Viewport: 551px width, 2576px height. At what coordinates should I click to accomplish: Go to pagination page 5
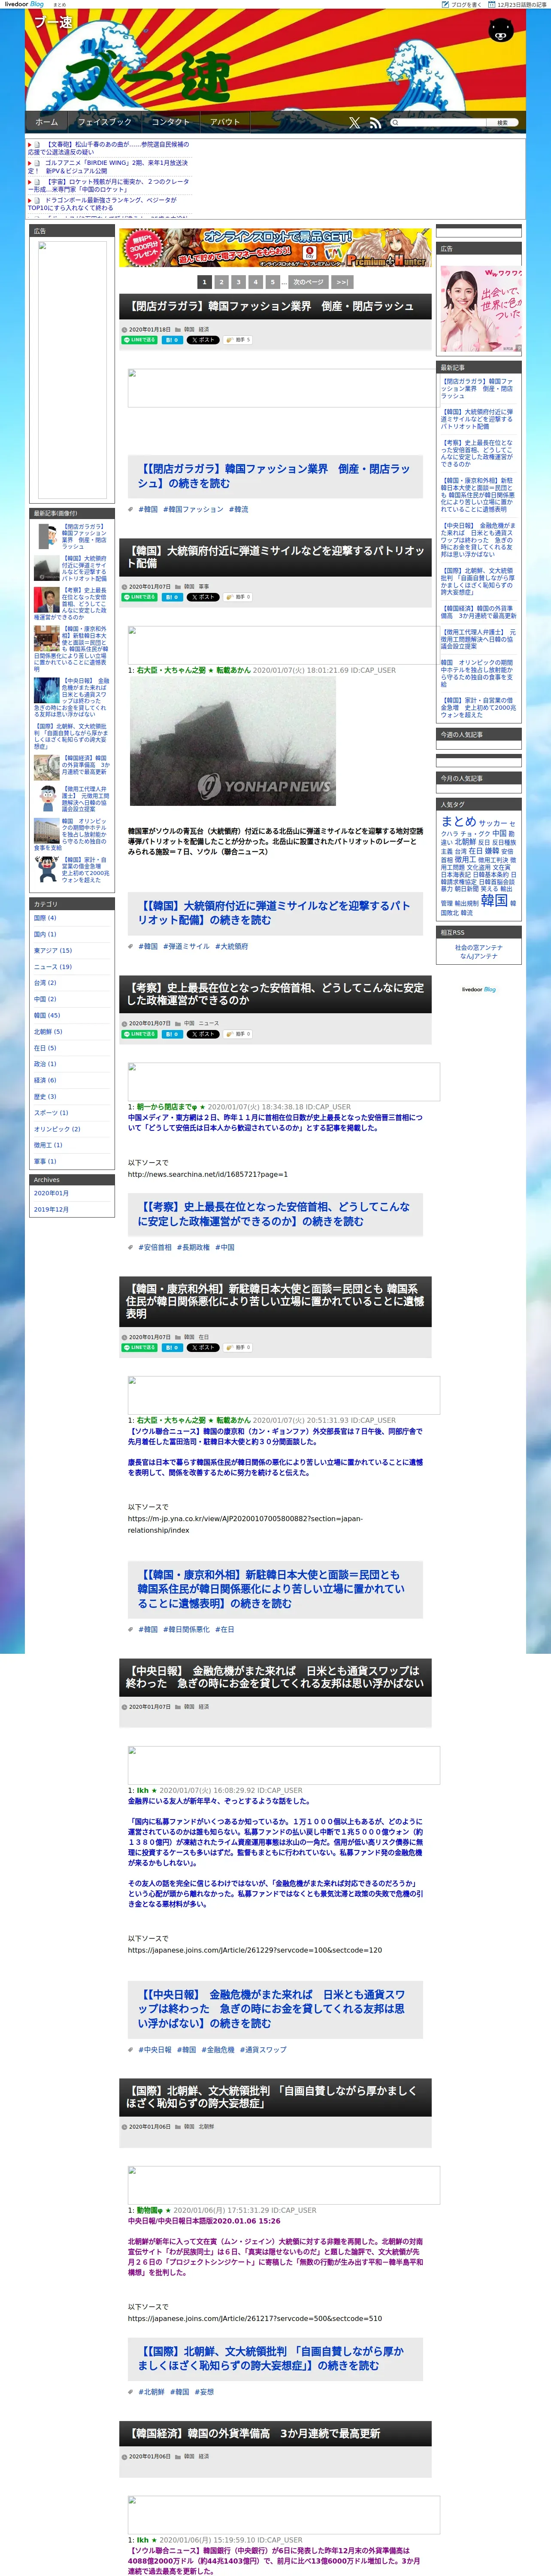pyautogui.click(x=272, y=283)
